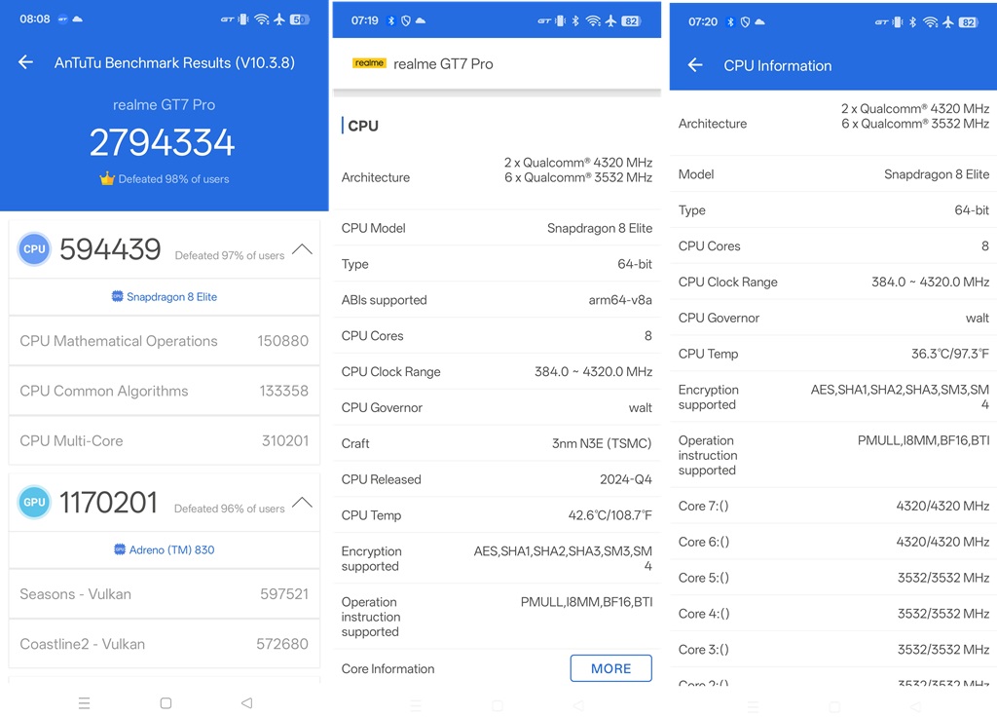Tap battery 50 indicator in left status bar
Image resolution: width=997 pixels, height=717 pixels.
(300, 19)
